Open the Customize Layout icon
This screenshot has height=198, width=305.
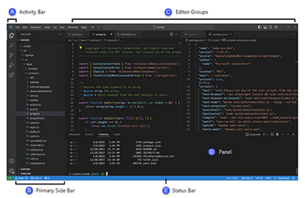(x=276, y=27)
